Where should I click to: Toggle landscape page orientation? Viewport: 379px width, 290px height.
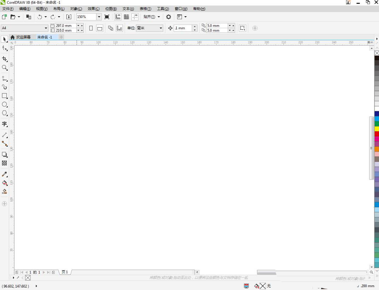(x=100, y=28)
